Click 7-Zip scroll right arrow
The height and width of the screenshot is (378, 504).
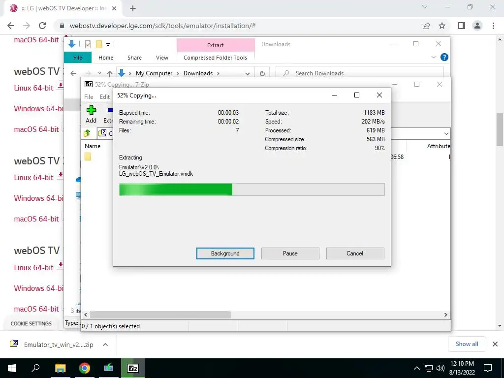pyautogui.click(x=445, y=315)
